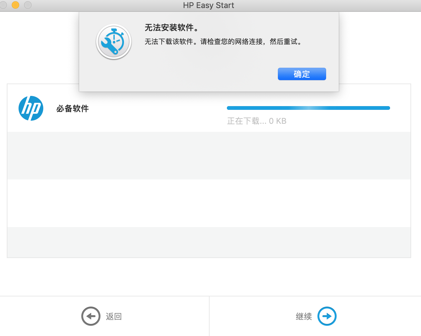
Task: Click the 返回 label
Action: click(x=114, y=317)
